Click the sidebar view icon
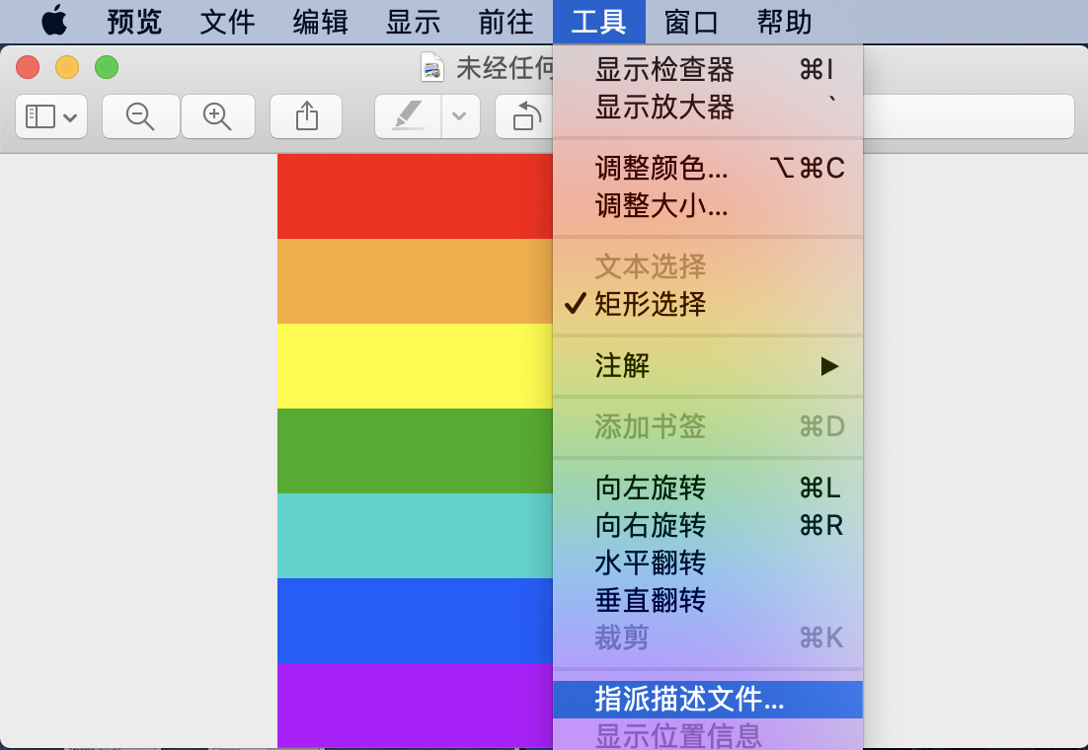This screenshot has width=1088, height=750. pos(51,116)
